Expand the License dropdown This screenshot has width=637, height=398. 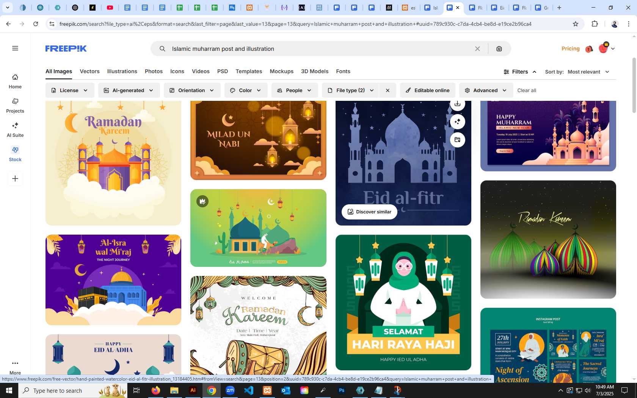[x=70, y=90]
